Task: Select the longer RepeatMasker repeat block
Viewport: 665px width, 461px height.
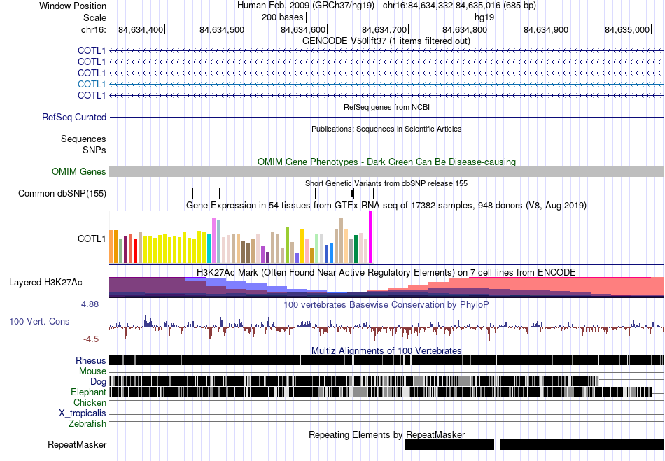Action: click(x=582, y=444)
